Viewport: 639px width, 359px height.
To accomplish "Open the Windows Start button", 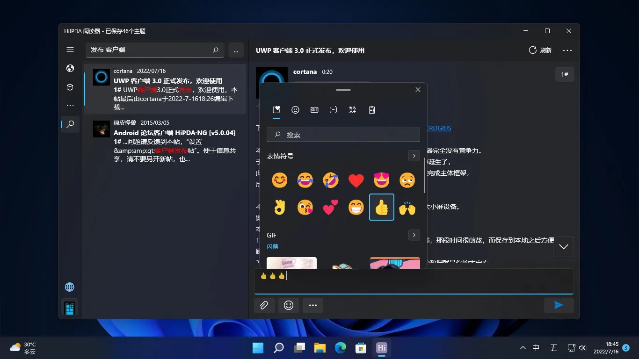I will click(x=258, y=348).
